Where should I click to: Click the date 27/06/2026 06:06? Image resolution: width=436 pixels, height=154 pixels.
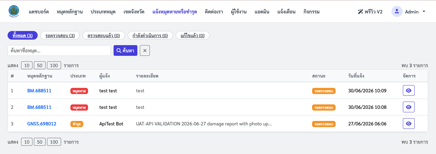367,124
